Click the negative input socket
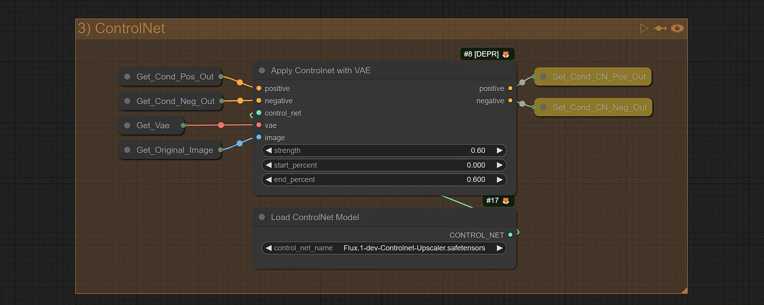This screenshot has height=305, width=764. pos(259,100)
